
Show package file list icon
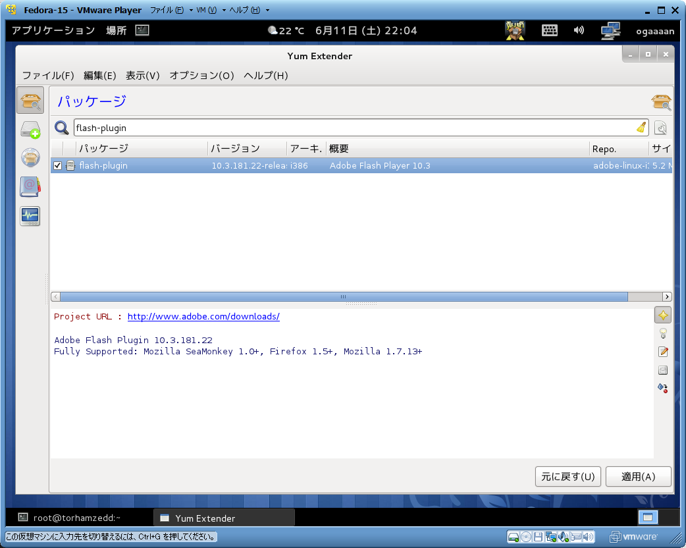tap(663, 370)
